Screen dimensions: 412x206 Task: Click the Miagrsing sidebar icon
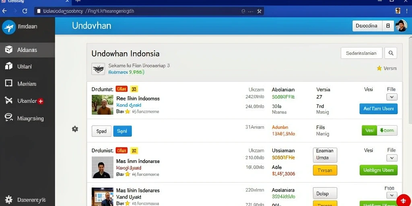click(x=9, y=118)
